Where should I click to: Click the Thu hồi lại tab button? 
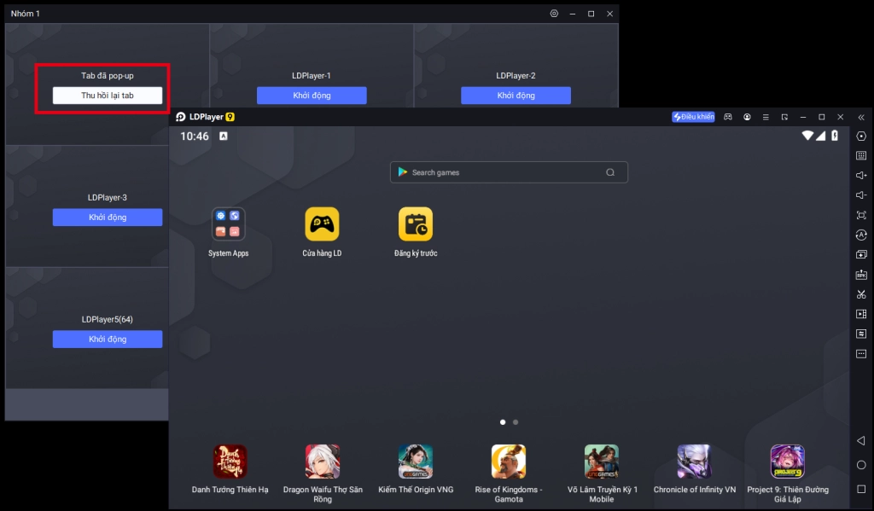pyautogui.click(x=108, y=96)
